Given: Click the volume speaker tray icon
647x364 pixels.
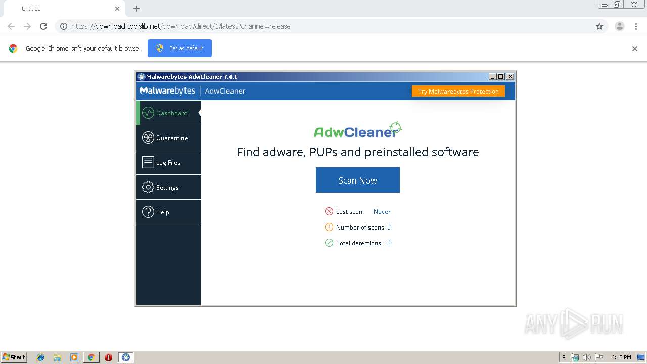Looking at the screenshot, I should [x=587, y=357].
